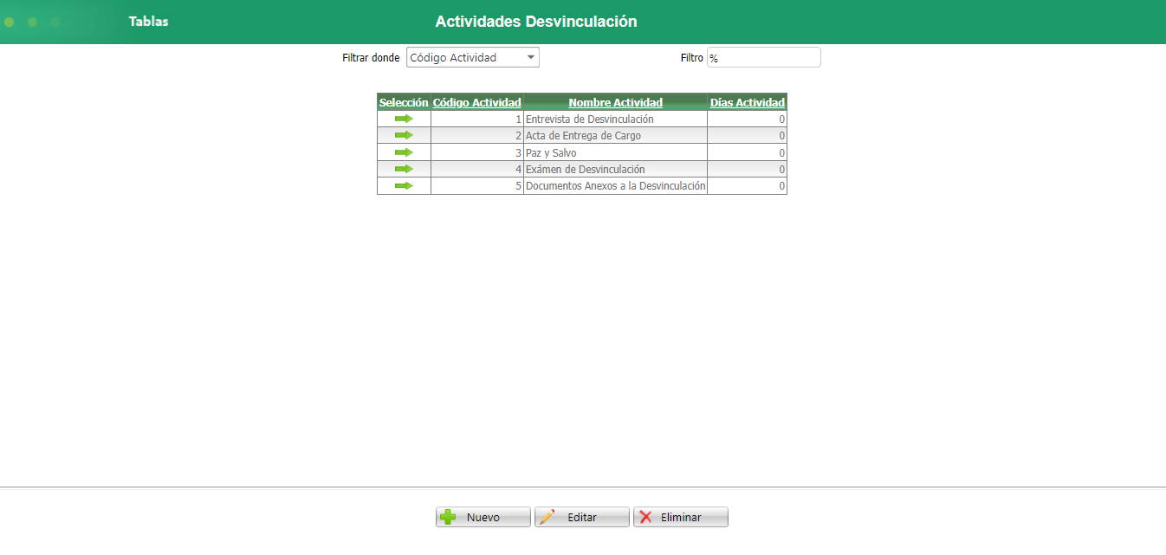The image size is (1166, 555).
Task: Select the Actividades Desvinculación header title
Action: [x=536, y=21]
